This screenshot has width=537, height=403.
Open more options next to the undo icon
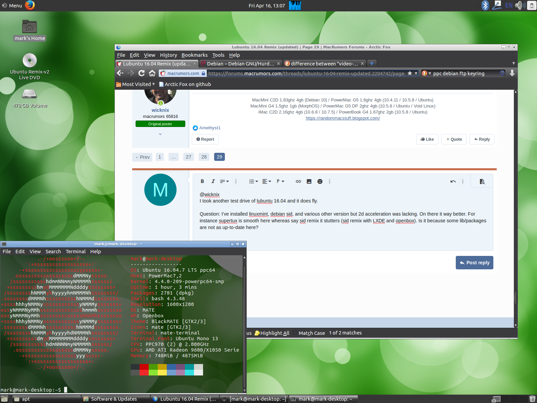coord(463,181)
